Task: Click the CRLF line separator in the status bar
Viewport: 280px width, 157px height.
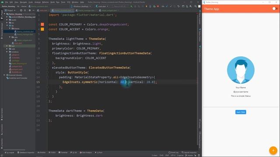Action: tap(167, 155)
